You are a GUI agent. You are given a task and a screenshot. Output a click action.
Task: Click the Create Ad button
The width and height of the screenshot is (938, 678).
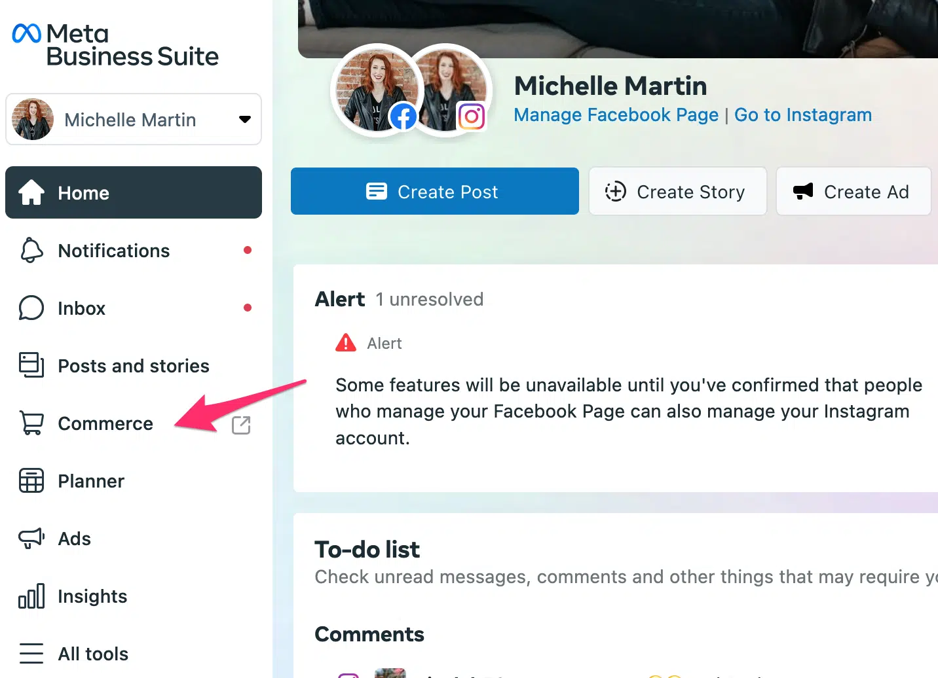[x=854, y=191]
